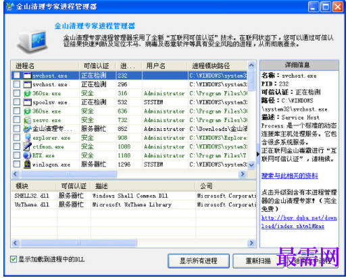
Task: Click the RTX.exe globe icon
Action: click(27, 155)
